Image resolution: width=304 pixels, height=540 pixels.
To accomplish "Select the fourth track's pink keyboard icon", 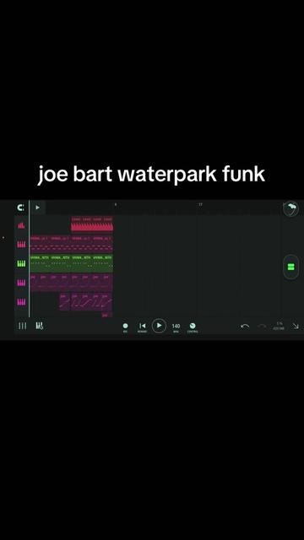I will tap(21, 283).
